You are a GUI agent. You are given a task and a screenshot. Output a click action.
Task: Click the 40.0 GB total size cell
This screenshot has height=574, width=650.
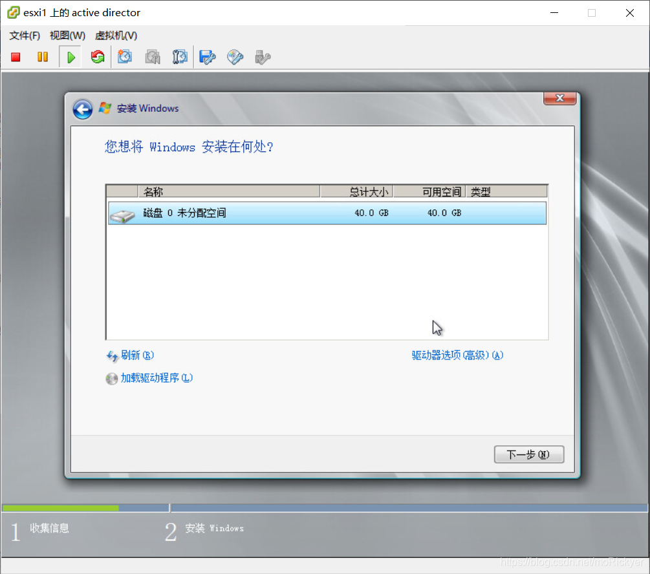click(371, 213)
